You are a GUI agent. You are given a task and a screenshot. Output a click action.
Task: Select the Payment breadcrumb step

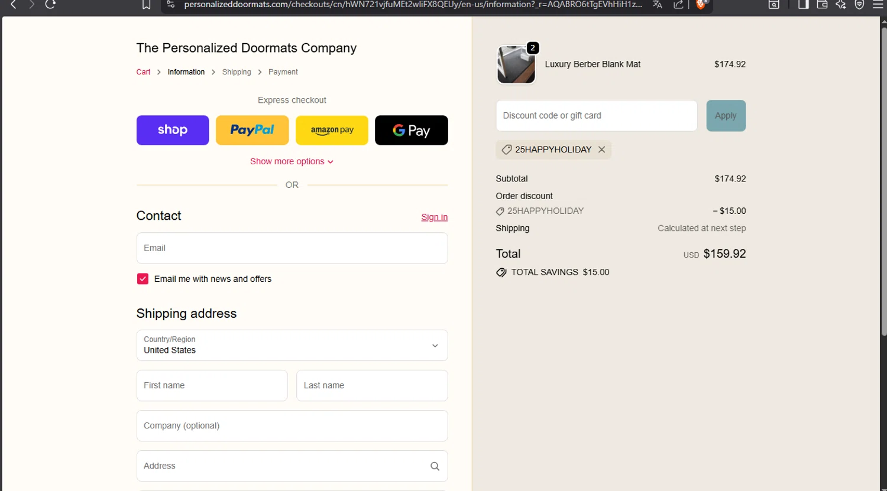[x=283, y=72]
